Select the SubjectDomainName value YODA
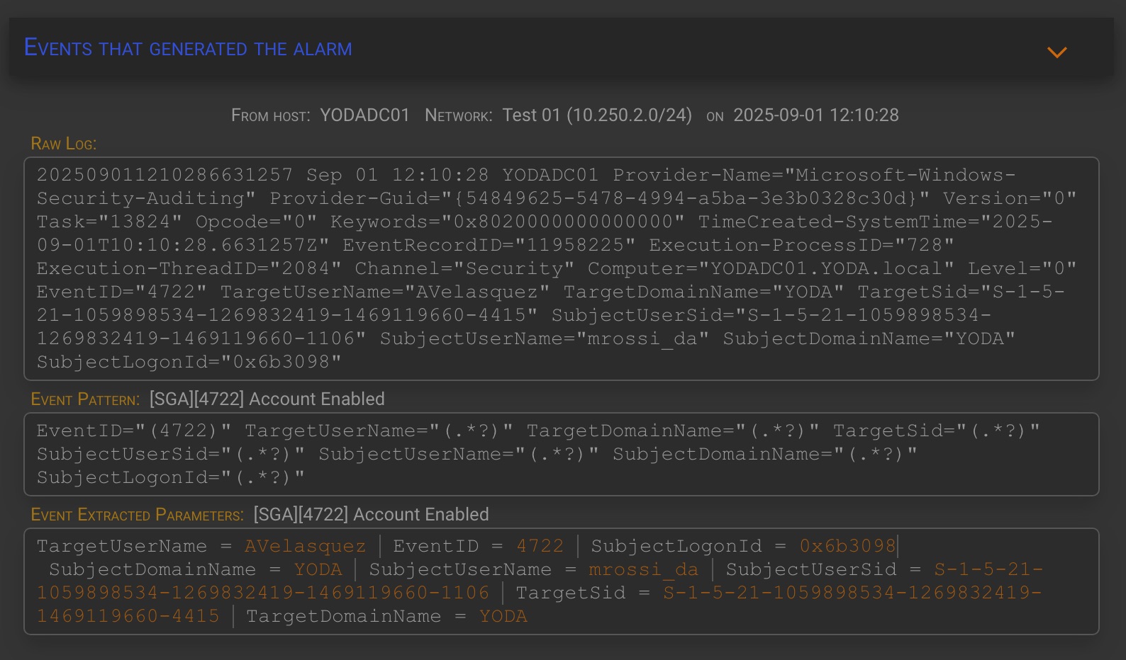Screen dimensions: 1126x660 (x=318, y=569)
